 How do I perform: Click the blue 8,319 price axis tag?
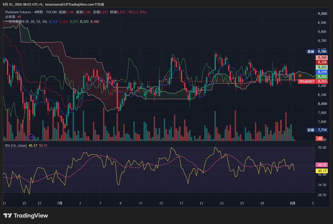[x=321, y=72]
